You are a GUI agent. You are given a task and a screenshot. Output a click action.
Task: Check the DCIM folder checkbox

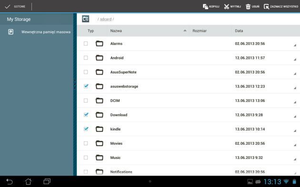[86, 101]
